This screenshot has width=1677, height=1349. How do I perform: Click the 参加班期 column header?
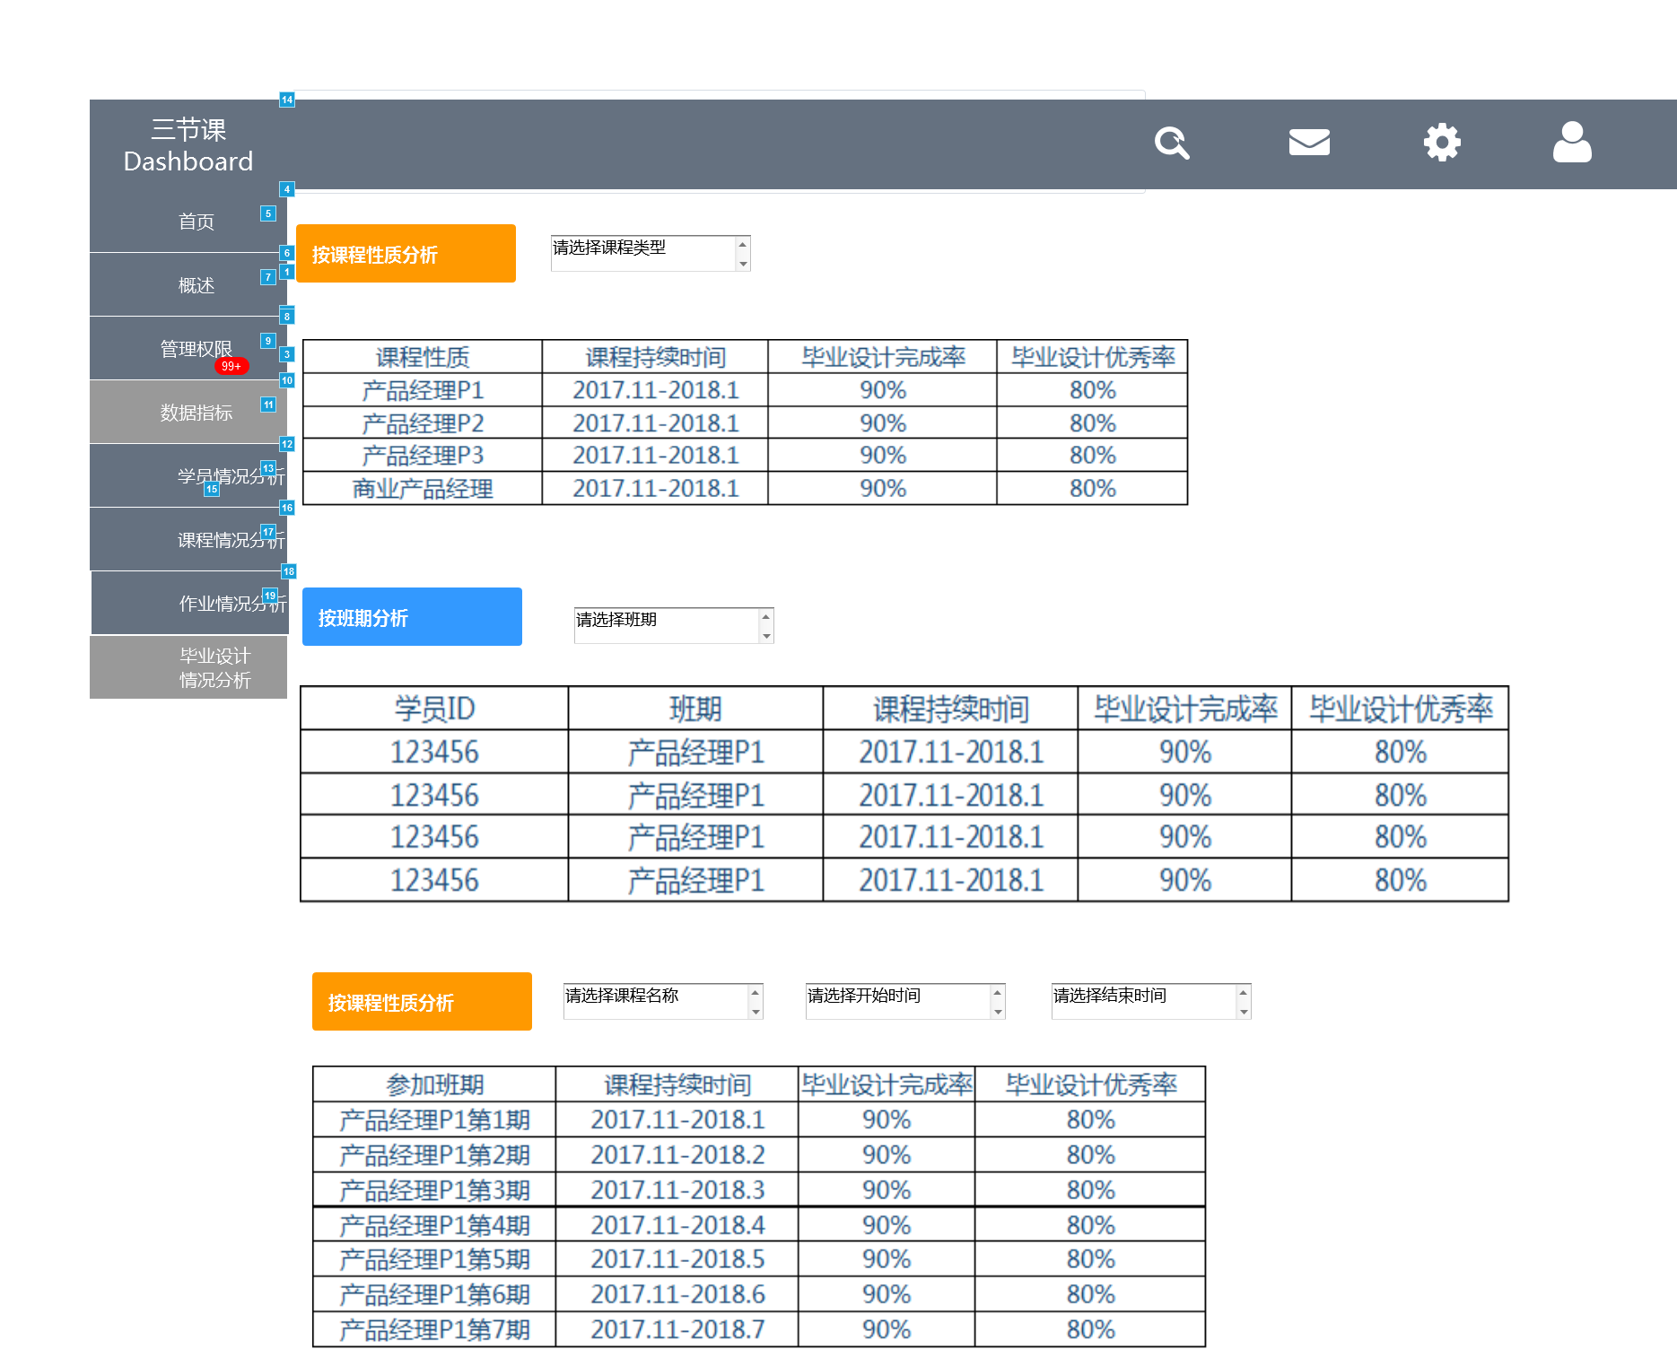(x=434, y=1084)
